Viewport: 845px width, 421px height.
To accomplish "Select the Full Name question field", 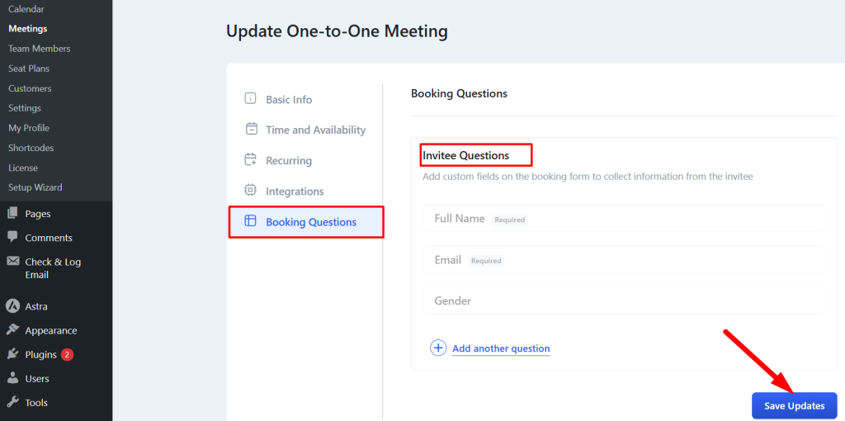I will [x=624, y=218].
